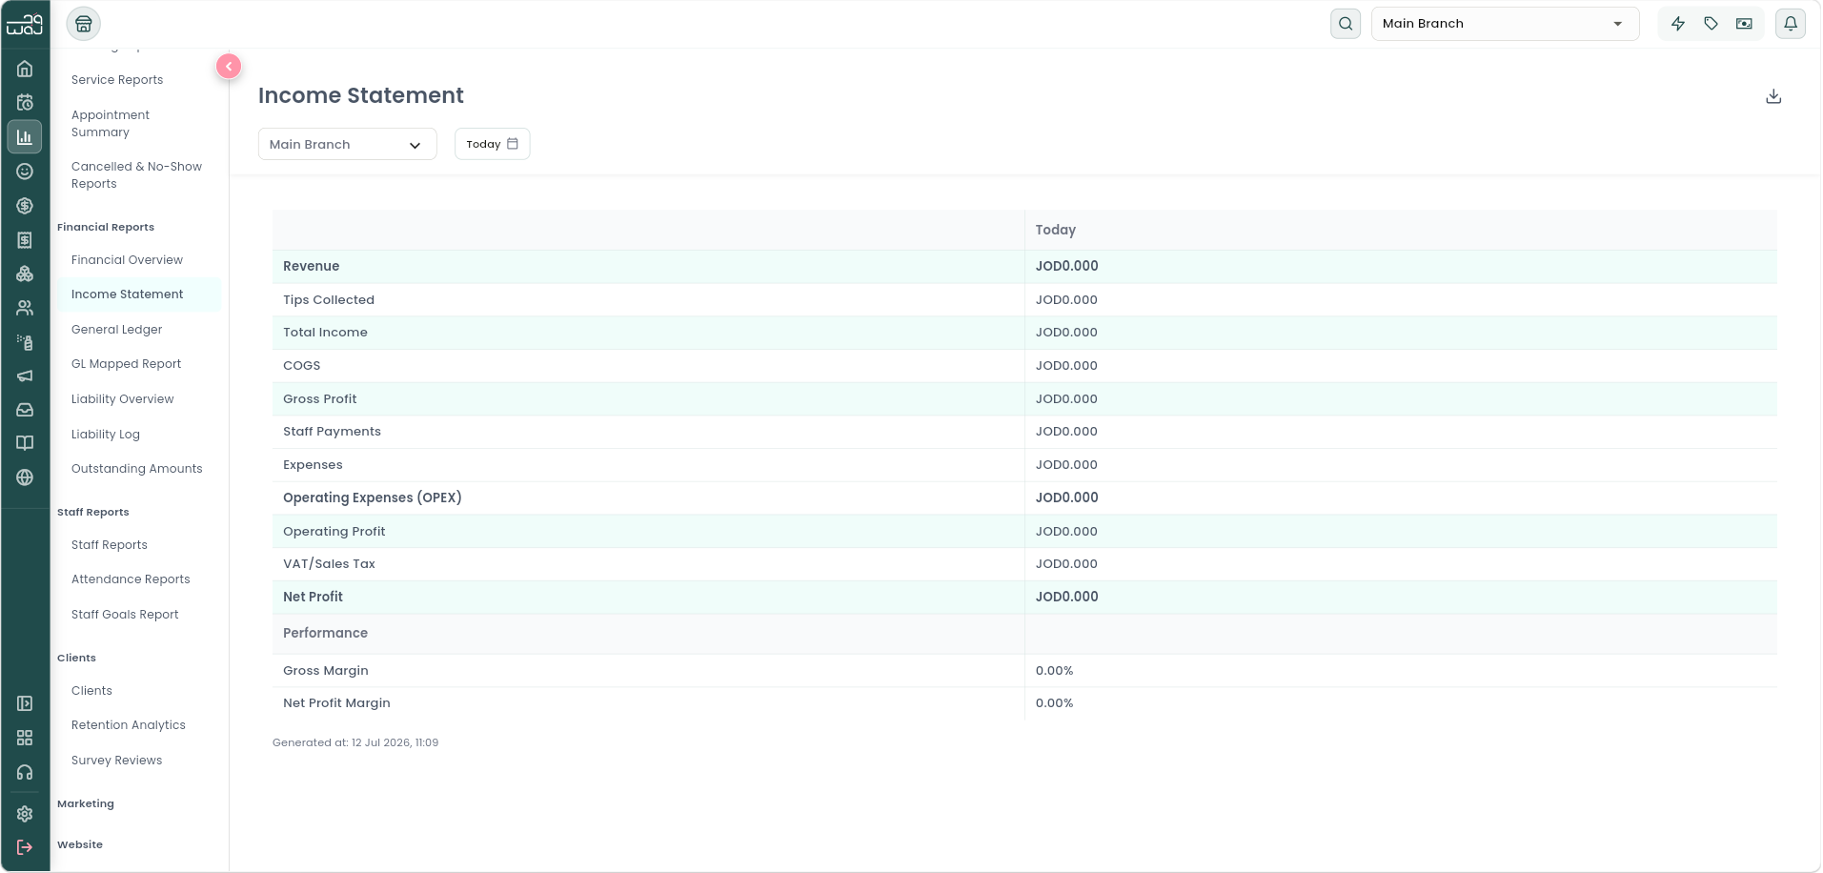
Task: Open Survey Reviews report
Action: coord(116,761)
